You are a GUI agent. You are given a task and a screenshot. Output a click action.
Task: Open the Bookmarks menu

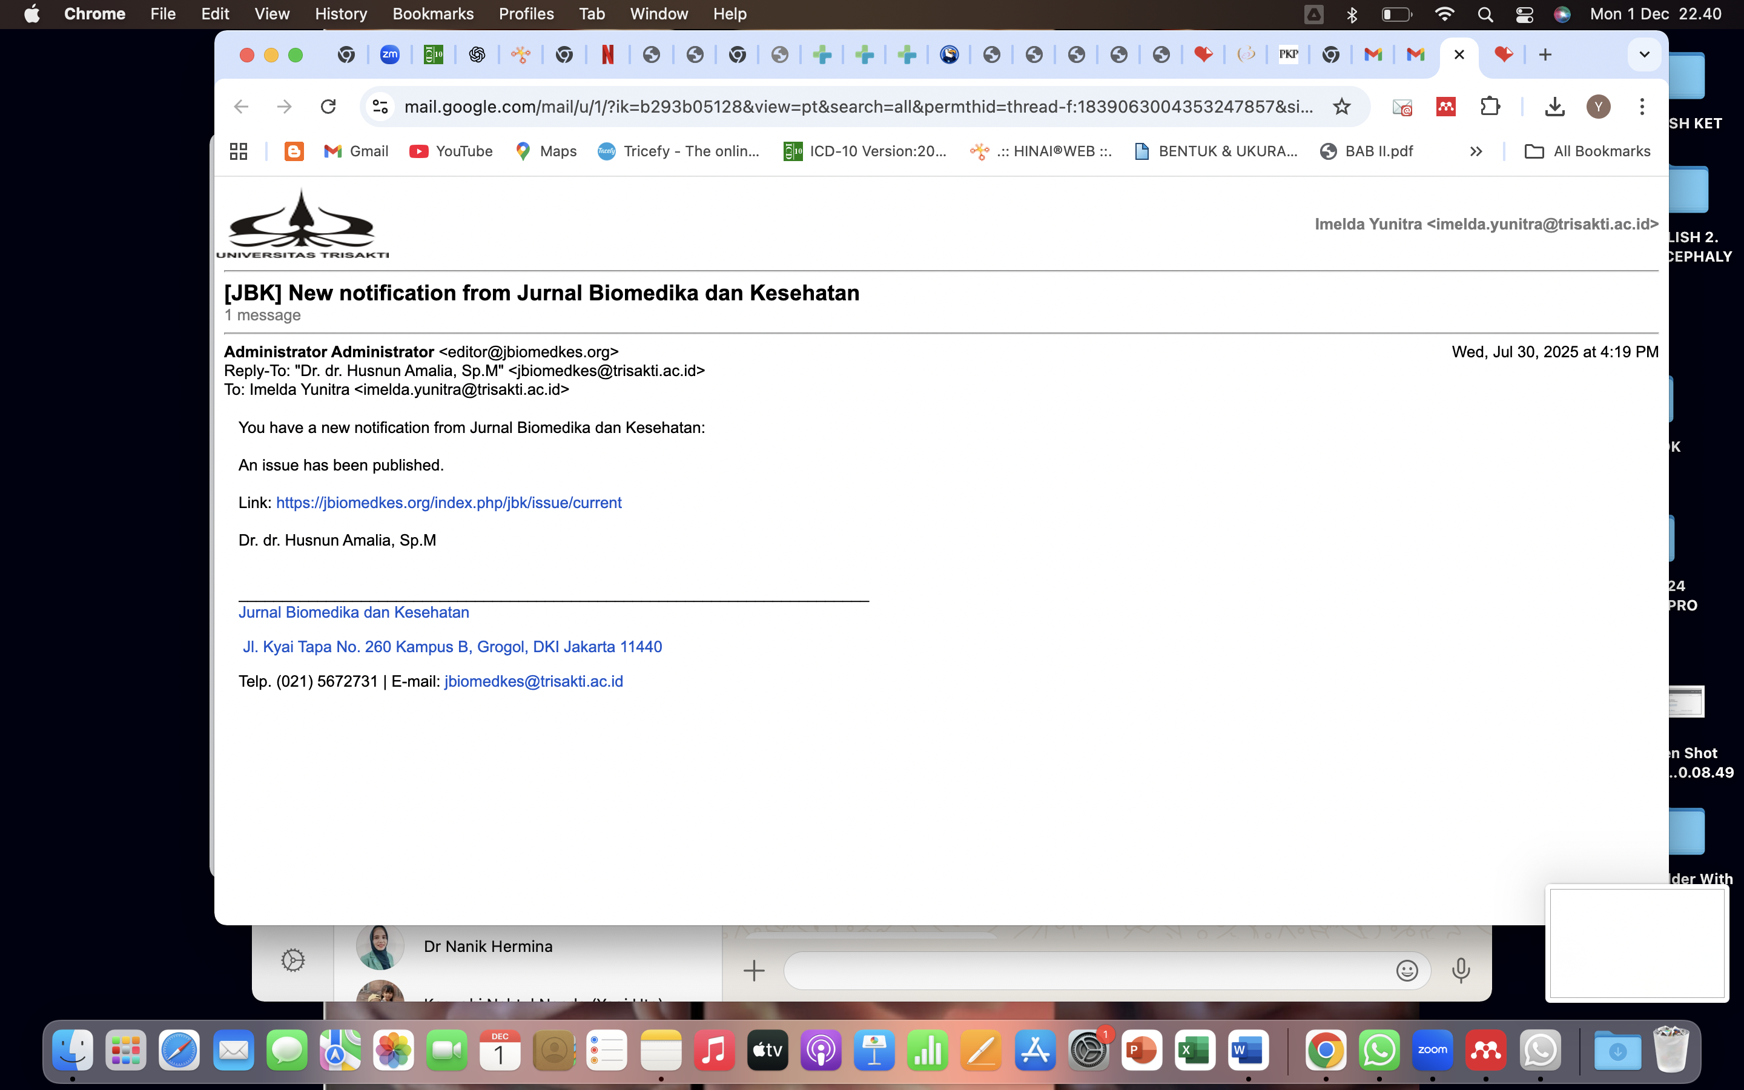(x=432, y=15)
